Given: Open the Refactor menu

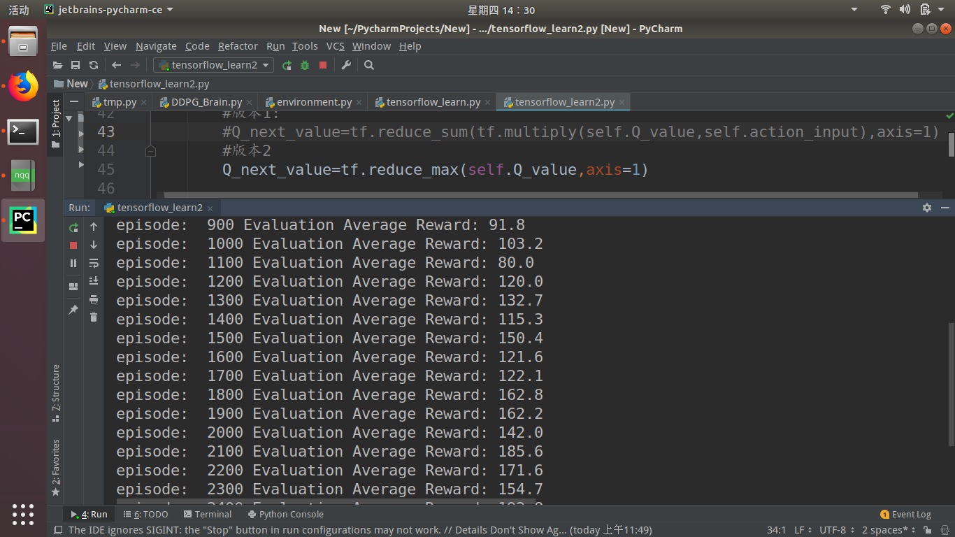Looking at the screenshot, I should 238,46.
